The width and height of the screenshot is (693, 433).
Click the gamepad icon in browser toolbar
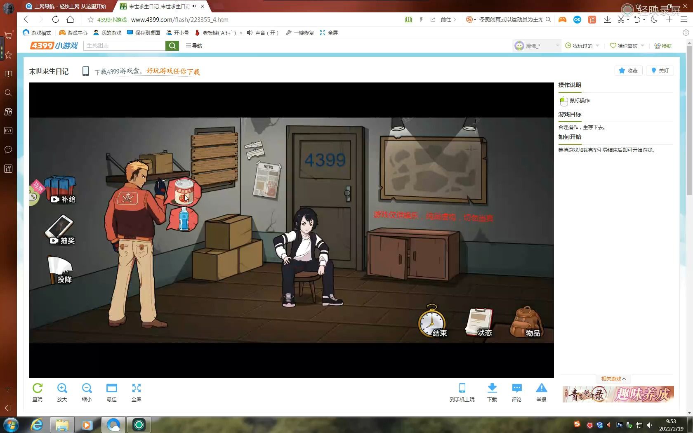(562, 19)
